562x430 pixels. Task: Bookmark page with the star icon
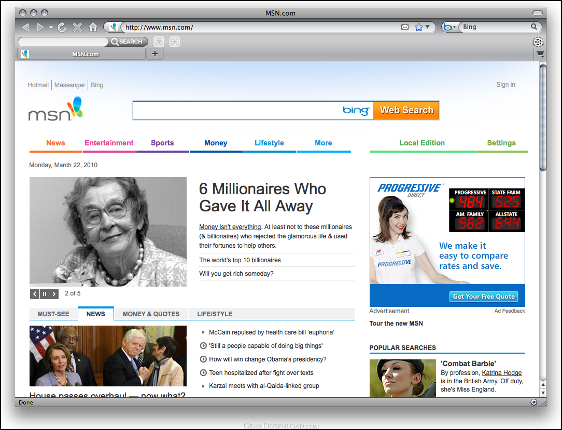click(418, 28)
